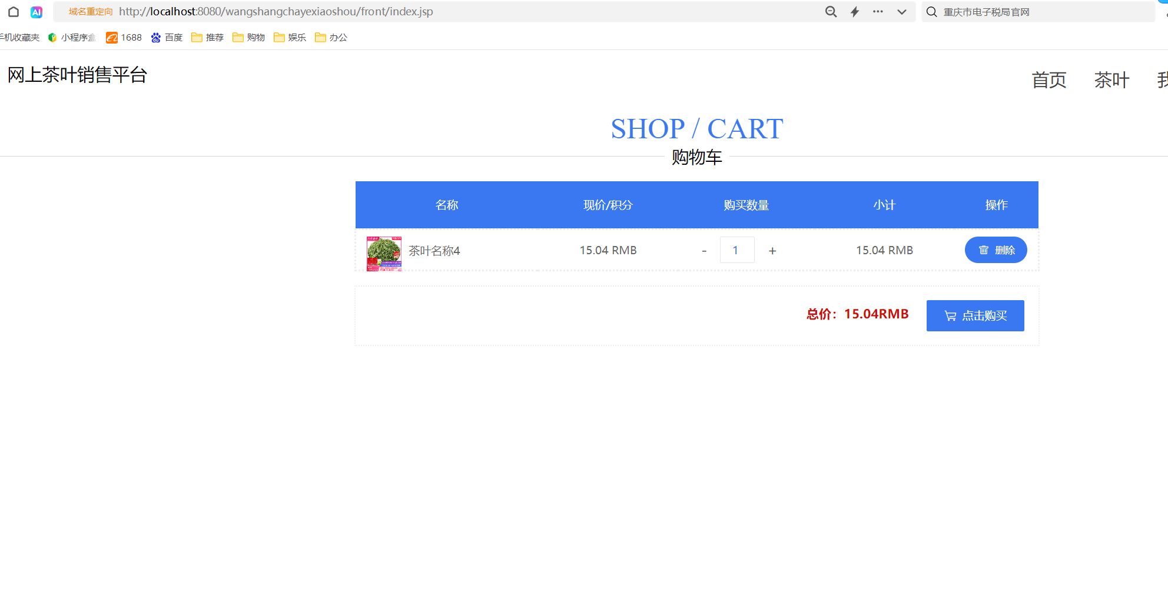Expand the 推荐 bookmarks folder
This screenshot has width=1168, height=605.
207,38
